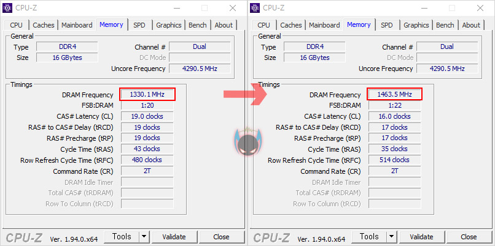The height and width of the screenshot is (246, 495).
Task: Open the CPU tab in left window
Action: 16,25
